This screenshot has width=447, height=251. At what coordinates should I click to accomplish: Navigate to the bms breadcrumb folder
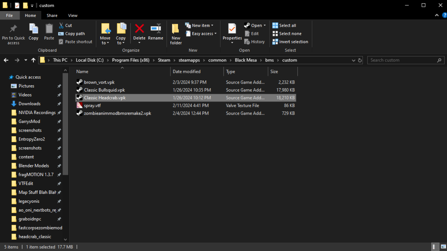click(x=269, y=60)
